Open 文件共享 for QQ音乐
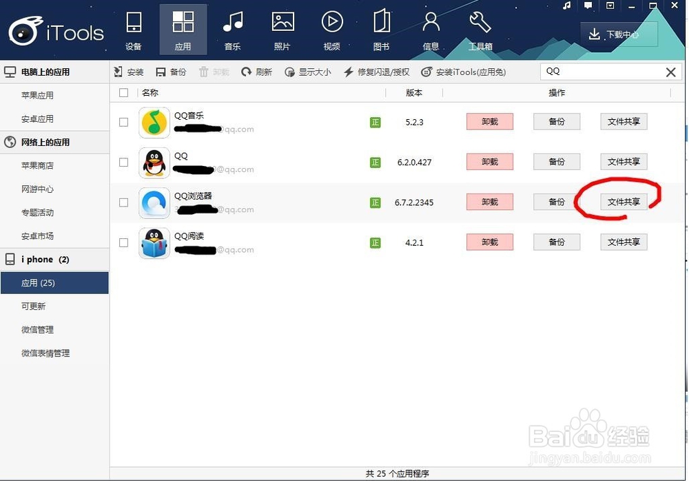 (x=624, y=122)
